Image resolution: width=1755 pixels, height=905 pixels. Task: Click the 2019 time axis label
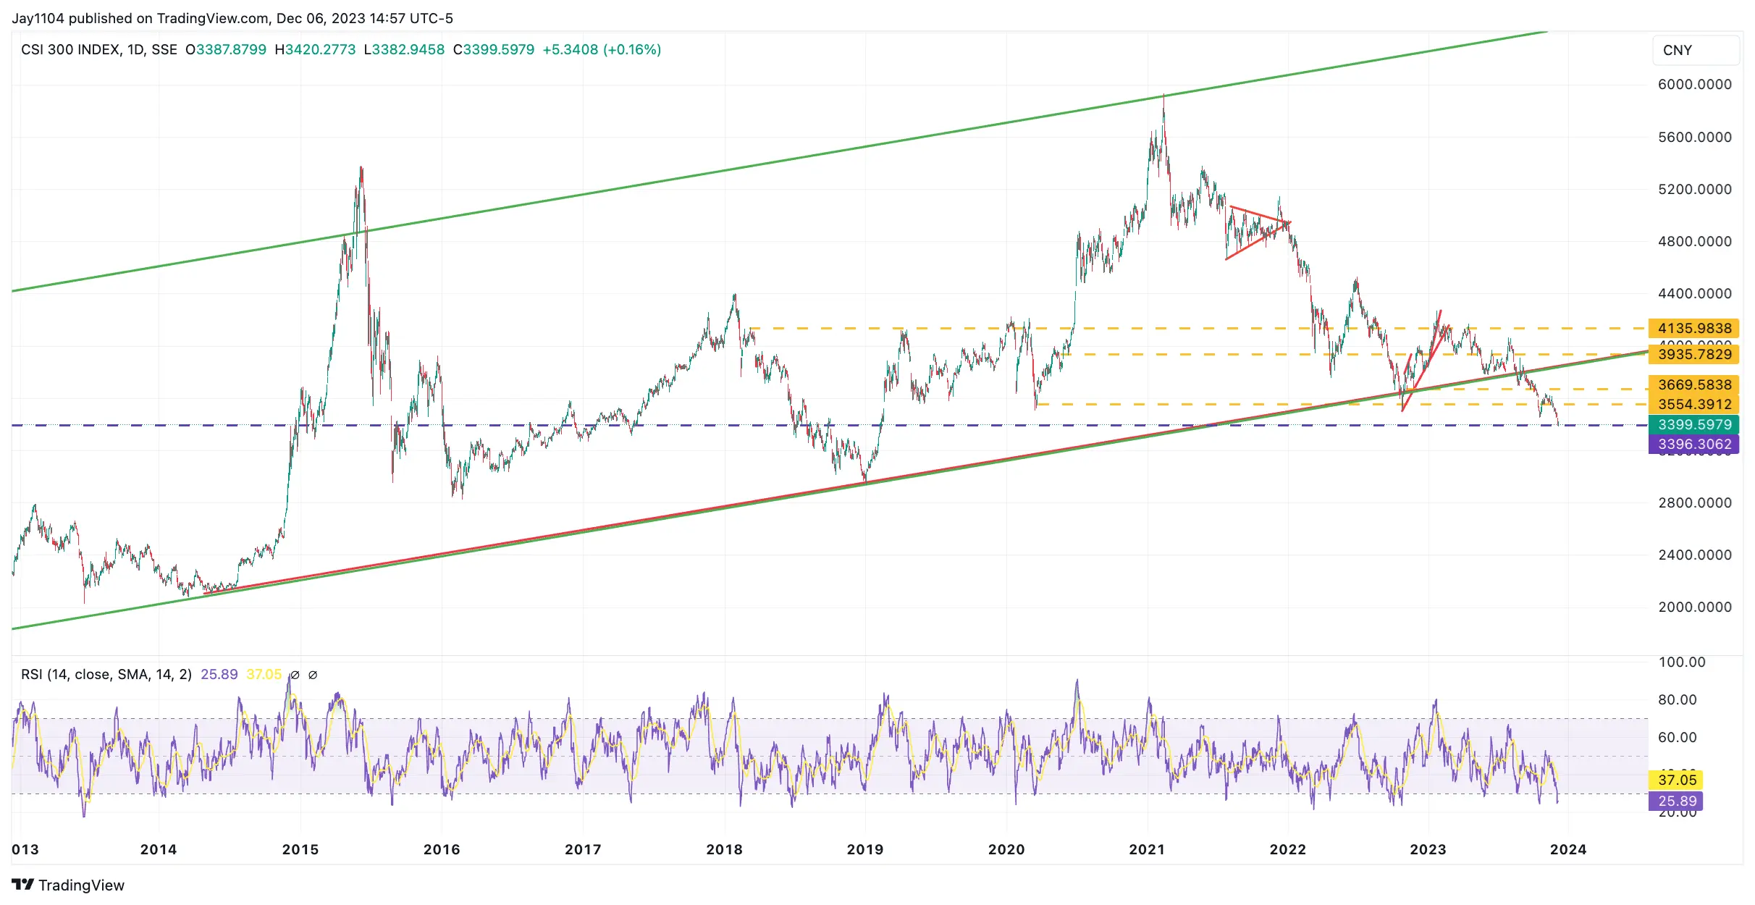click(x=865, y=849)
